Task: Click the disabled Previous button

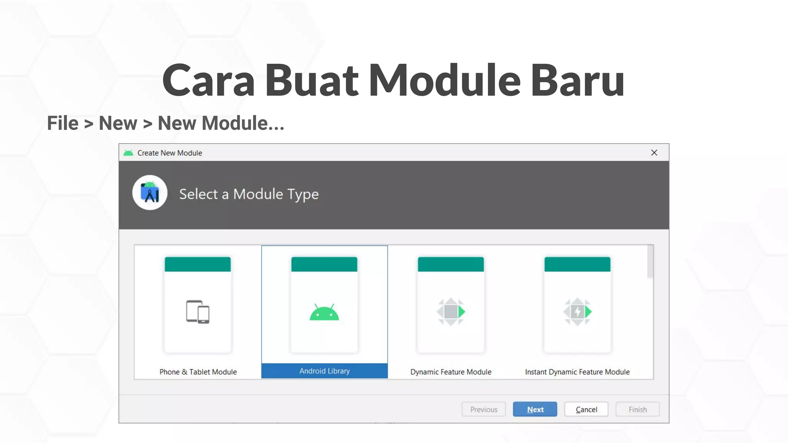Action: coord(484,409)
